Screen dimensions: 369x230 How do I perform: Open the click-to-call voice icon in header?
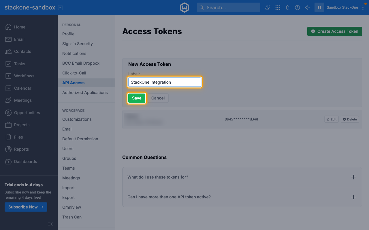(x=268, y=7)
